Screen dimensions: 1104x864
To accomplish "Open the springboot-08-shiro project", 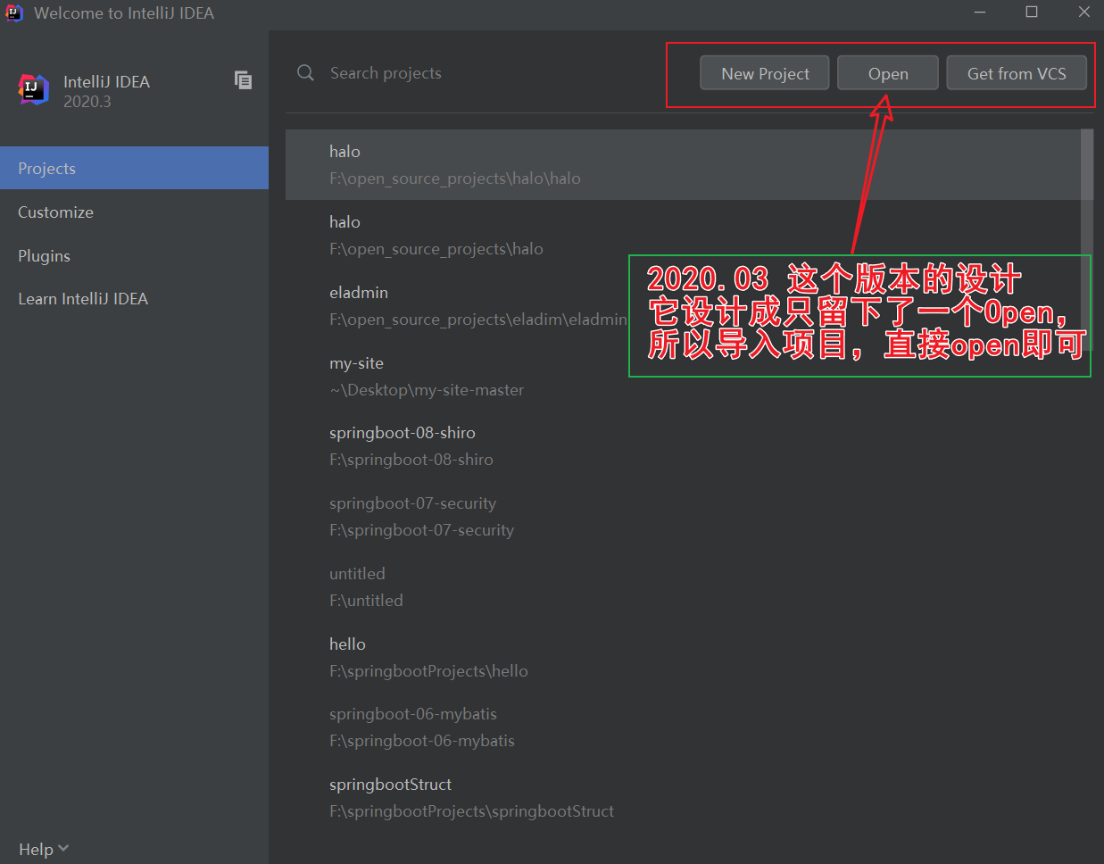I will coord(683,445).
